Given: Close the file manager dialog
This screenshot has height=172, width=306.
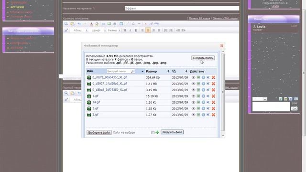Looking at the screenshot, I should point(221,46).
